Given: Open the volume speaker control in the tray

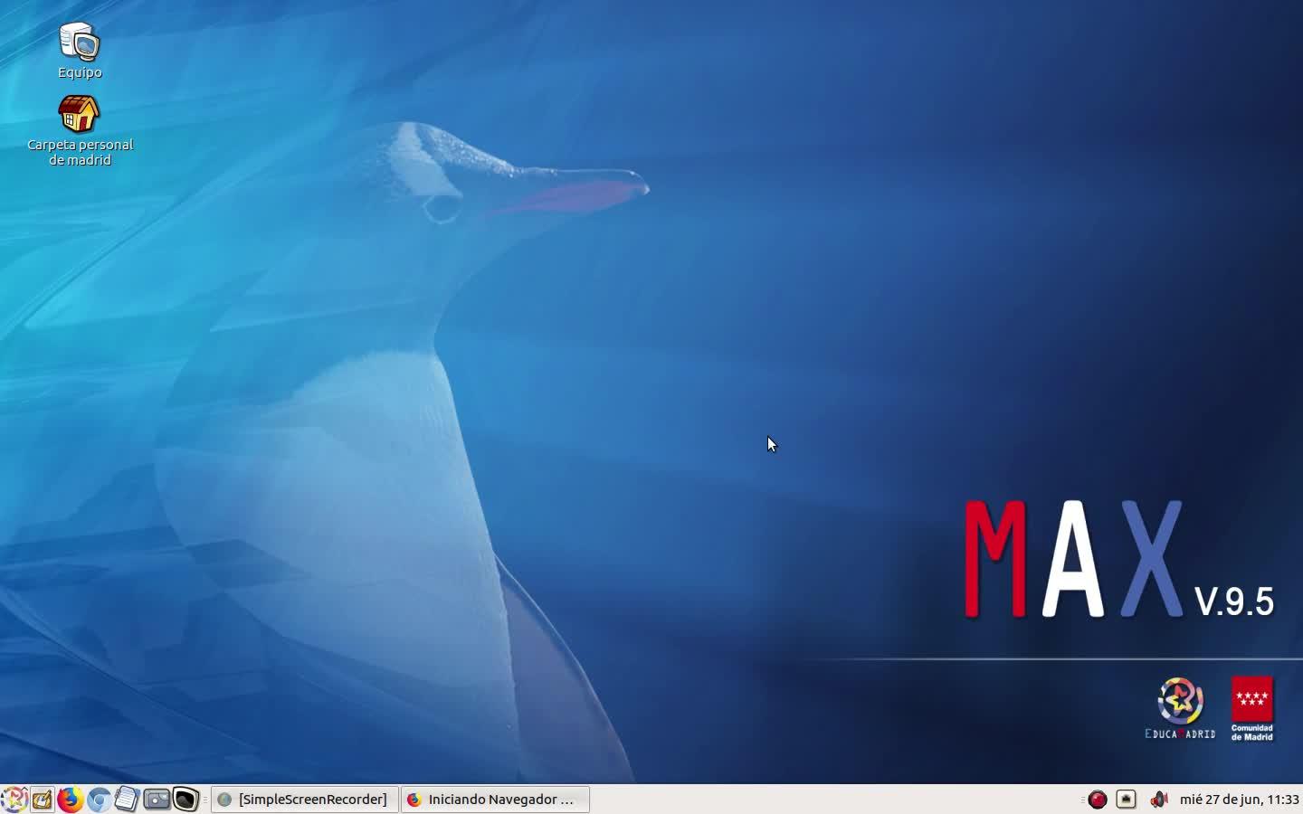Looking at the screenshot, I should pos(1158,800).
